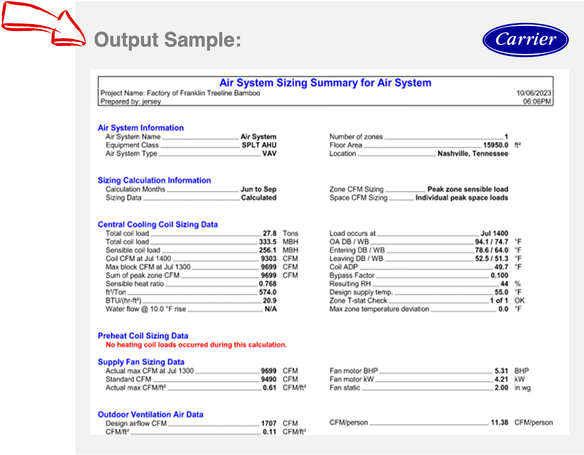The image size is (584, 455).
Task: Click the report time 06:06PM
Action: [x=537, y=101]
